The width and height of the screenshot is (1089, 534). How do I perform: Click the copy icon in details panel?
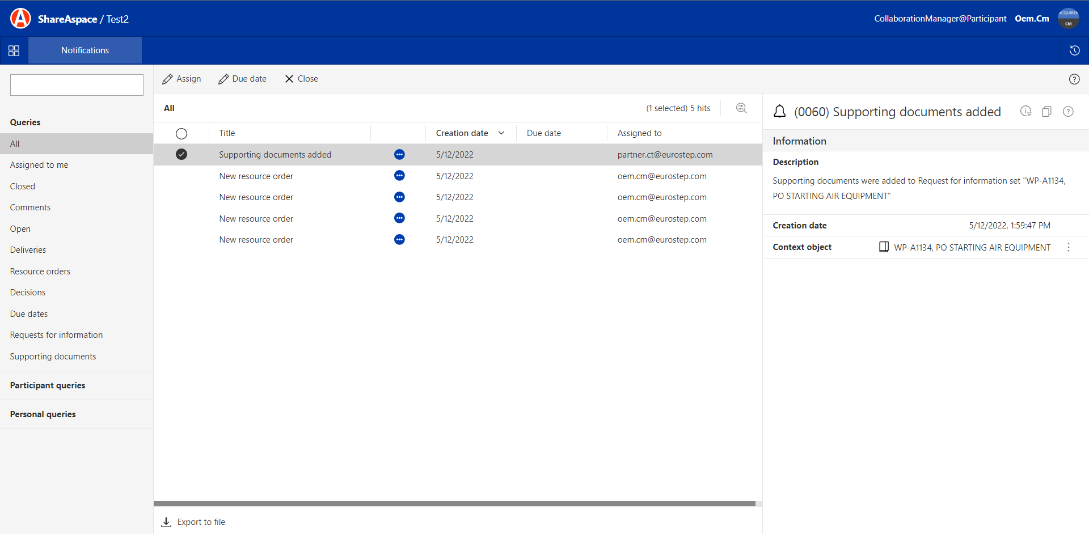[x=1046, y=112]
